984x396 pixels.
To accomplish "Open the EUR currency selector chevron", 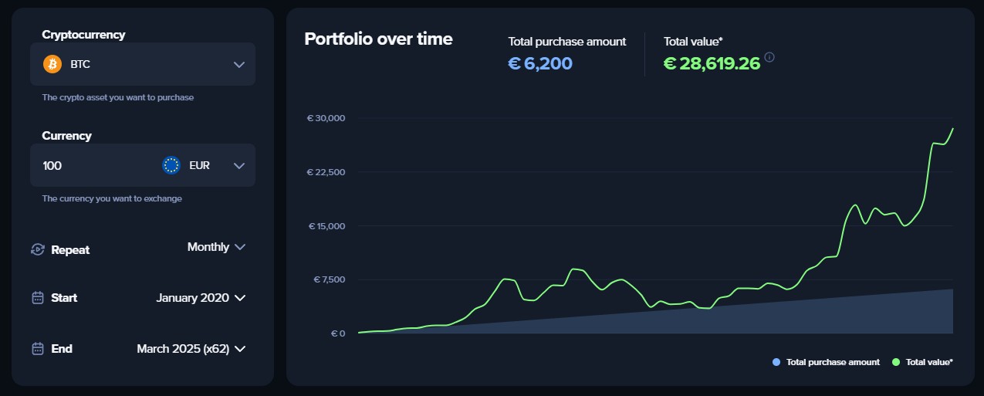I will [x=239, y=165].
